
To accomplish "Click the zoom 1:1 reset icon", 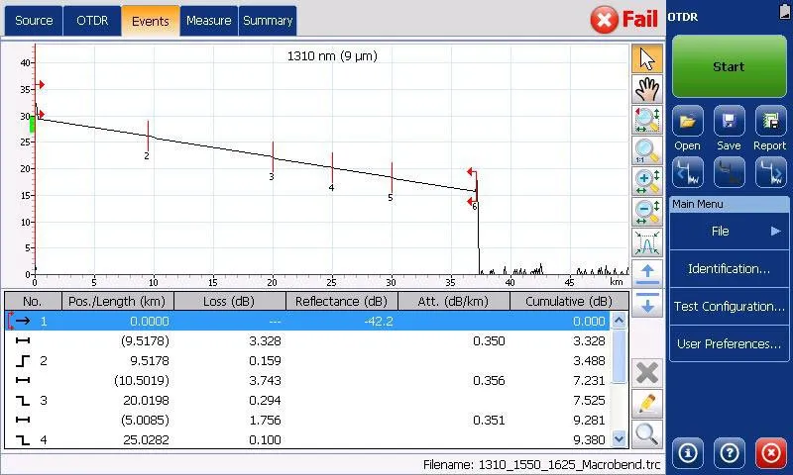I will point(646,150).
